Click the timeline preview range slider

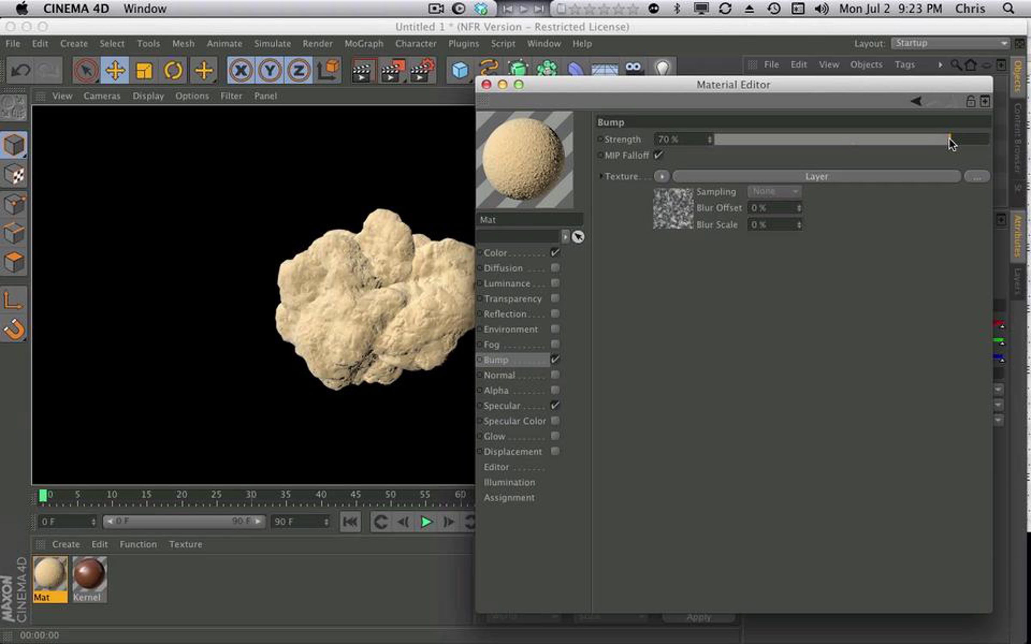[x=184, y=522]
